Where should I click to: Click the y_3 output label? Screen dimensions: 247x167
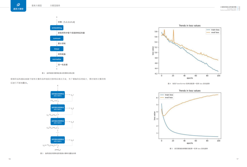(x=72, y=122)
